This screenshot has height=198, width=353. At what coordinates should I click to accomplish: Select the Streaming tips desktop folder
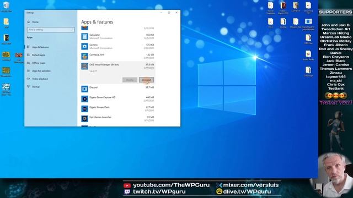308,8
